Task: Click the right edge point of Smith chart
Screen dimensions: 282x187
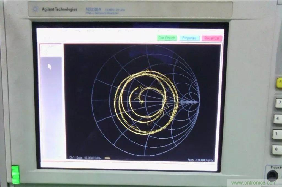Action: [x=199, y=102]
